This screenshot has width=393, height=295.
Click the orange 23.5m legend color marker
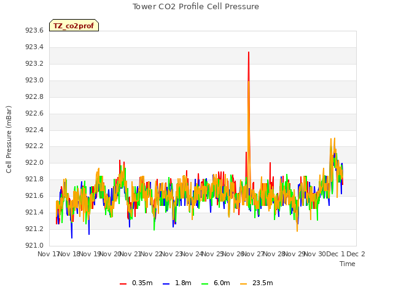(243, 284)
